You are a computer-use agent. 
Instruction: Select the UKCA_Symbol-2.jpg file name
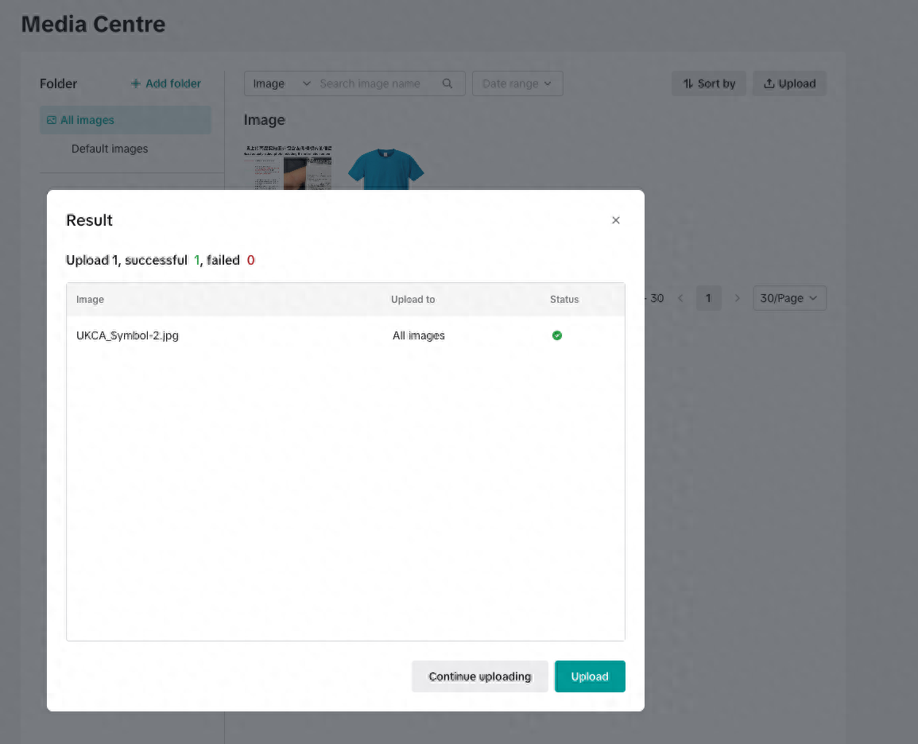click(127, 335)
